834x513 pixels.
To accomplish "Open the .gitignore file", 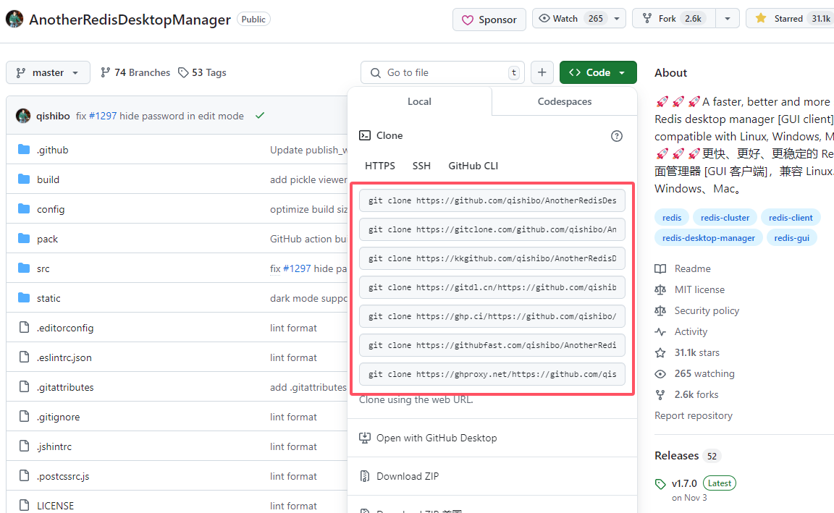I will (58, 417).
